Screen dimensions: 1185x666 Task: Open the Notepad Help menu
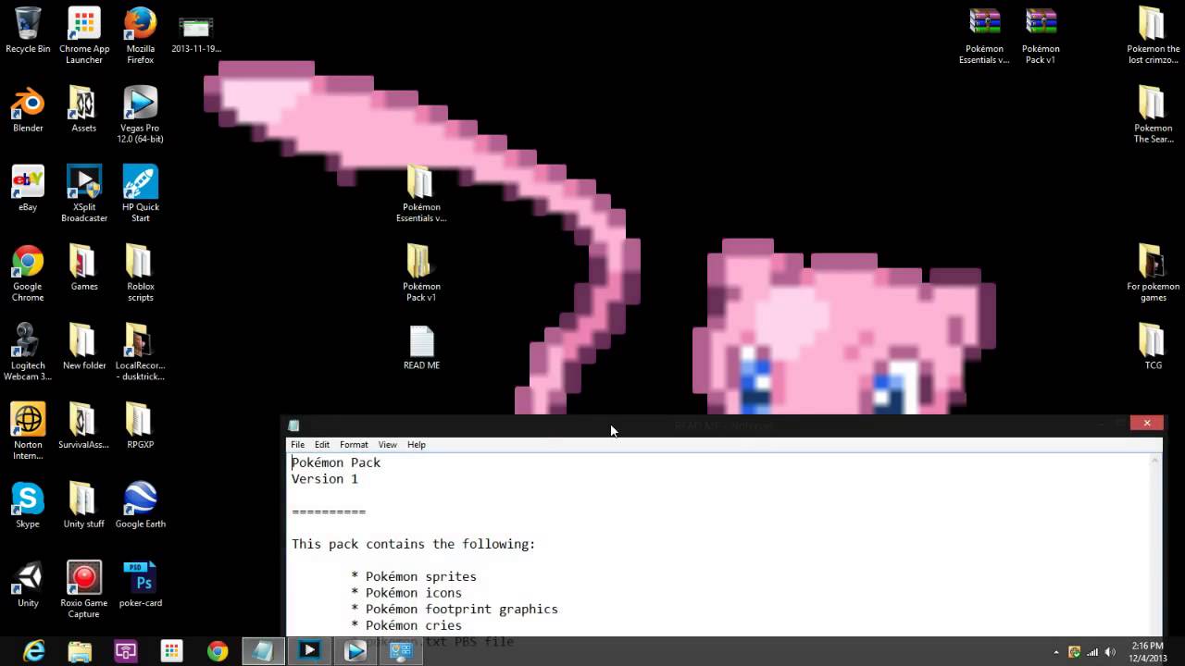coord(417,445)
